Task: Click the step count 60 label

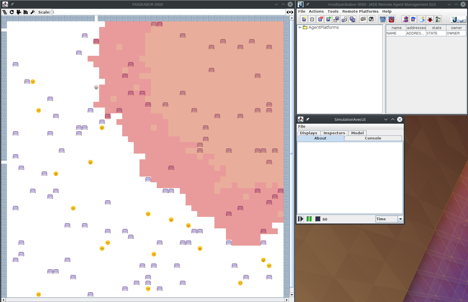Action: 325,219
